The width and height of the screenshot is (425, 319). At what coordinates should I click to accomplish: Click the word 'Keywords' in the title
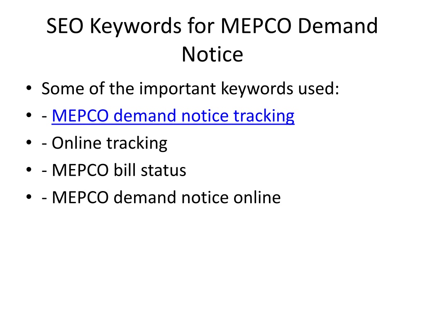click(136, 27)
